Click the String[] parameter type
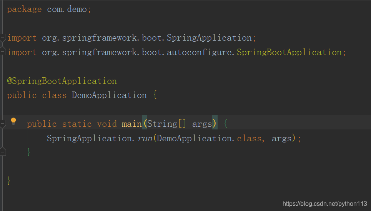Screen dimensions: 371x211 pos(166,124)
